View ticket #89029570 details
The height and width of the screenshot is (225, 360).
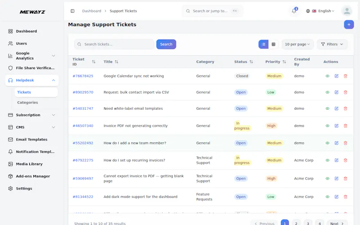point(328,92)
